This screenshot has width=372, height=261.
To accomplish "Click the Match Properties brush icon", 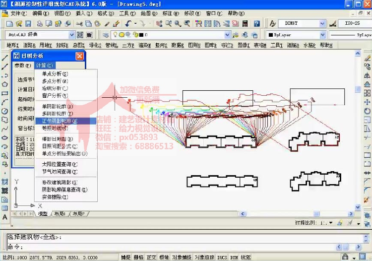I will 107,23.
